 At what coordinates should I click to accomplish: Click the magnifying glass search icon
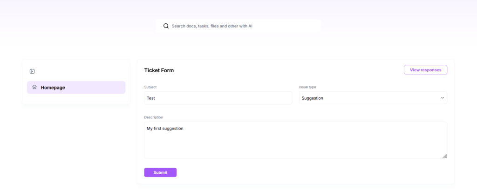pyautogui.click(x=166, y=26)
